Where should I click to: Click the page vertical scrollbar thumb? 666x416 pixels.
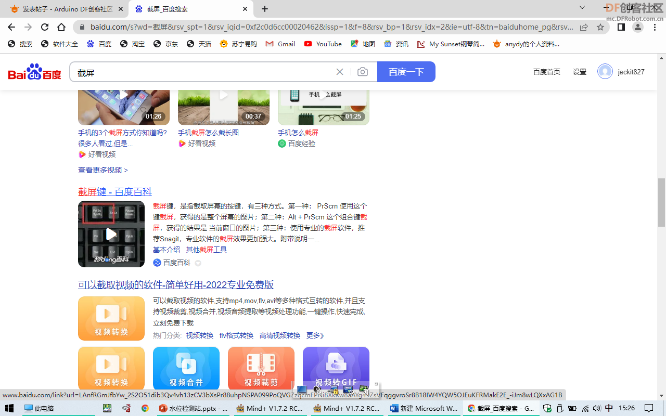click(x=661, y=202)
